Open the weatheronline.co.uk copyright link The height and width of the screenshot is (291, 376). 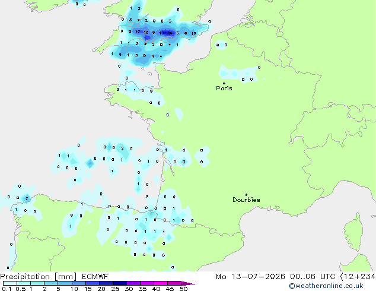click(x=326, y=286)
